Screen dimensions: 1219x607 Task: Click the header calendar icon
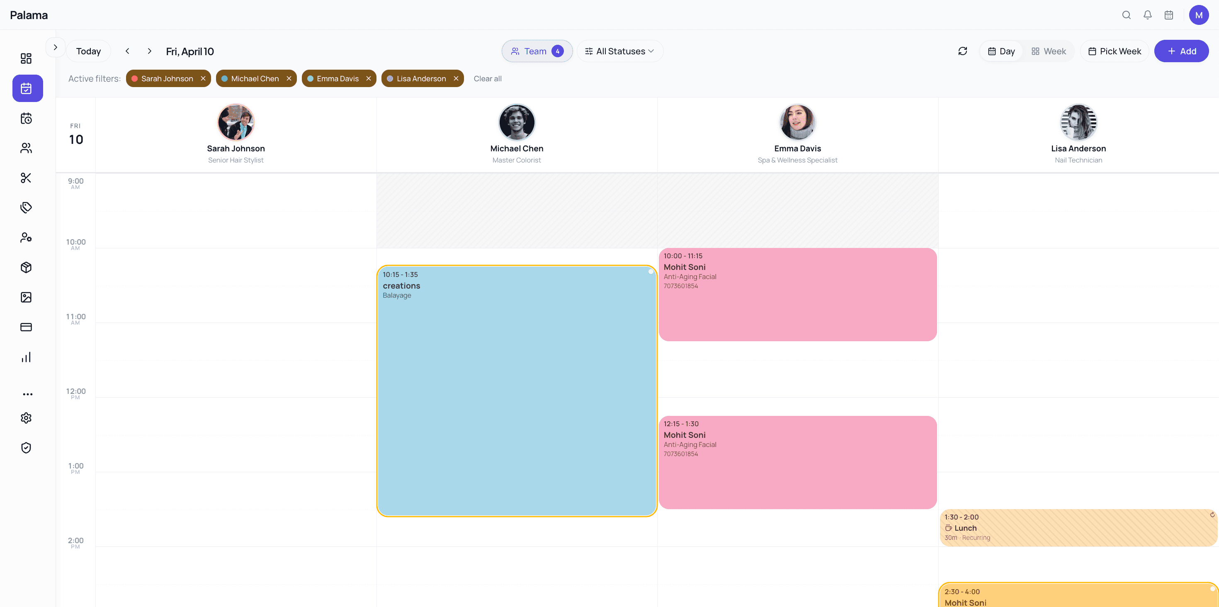point(1169,15)
